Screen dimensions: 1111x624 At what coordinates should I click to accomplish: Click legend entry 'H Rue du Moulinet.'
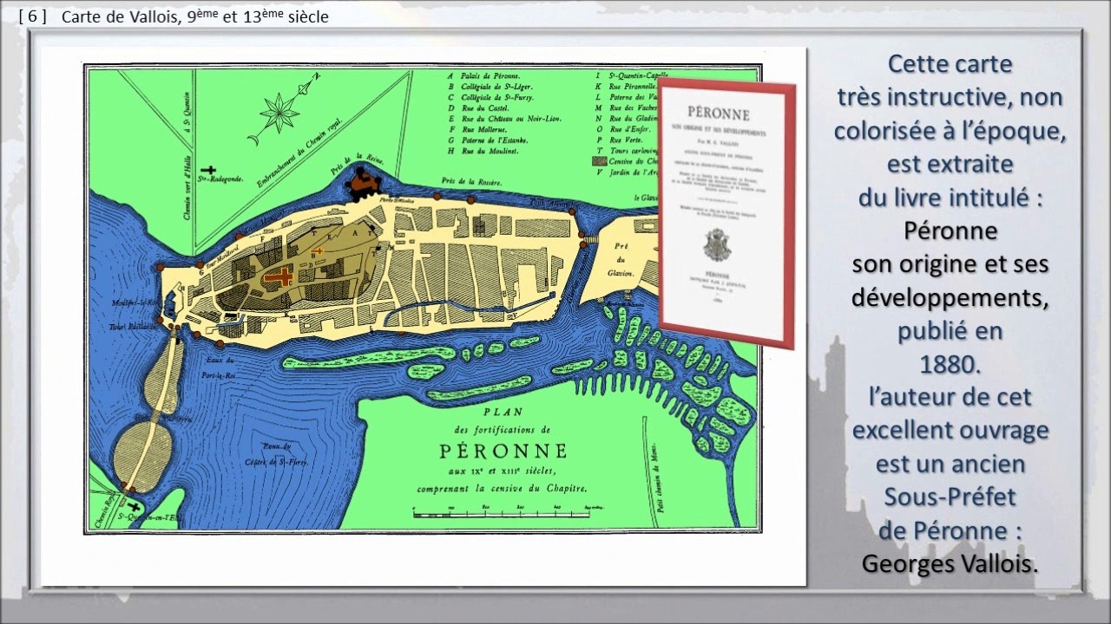point(484,150)
